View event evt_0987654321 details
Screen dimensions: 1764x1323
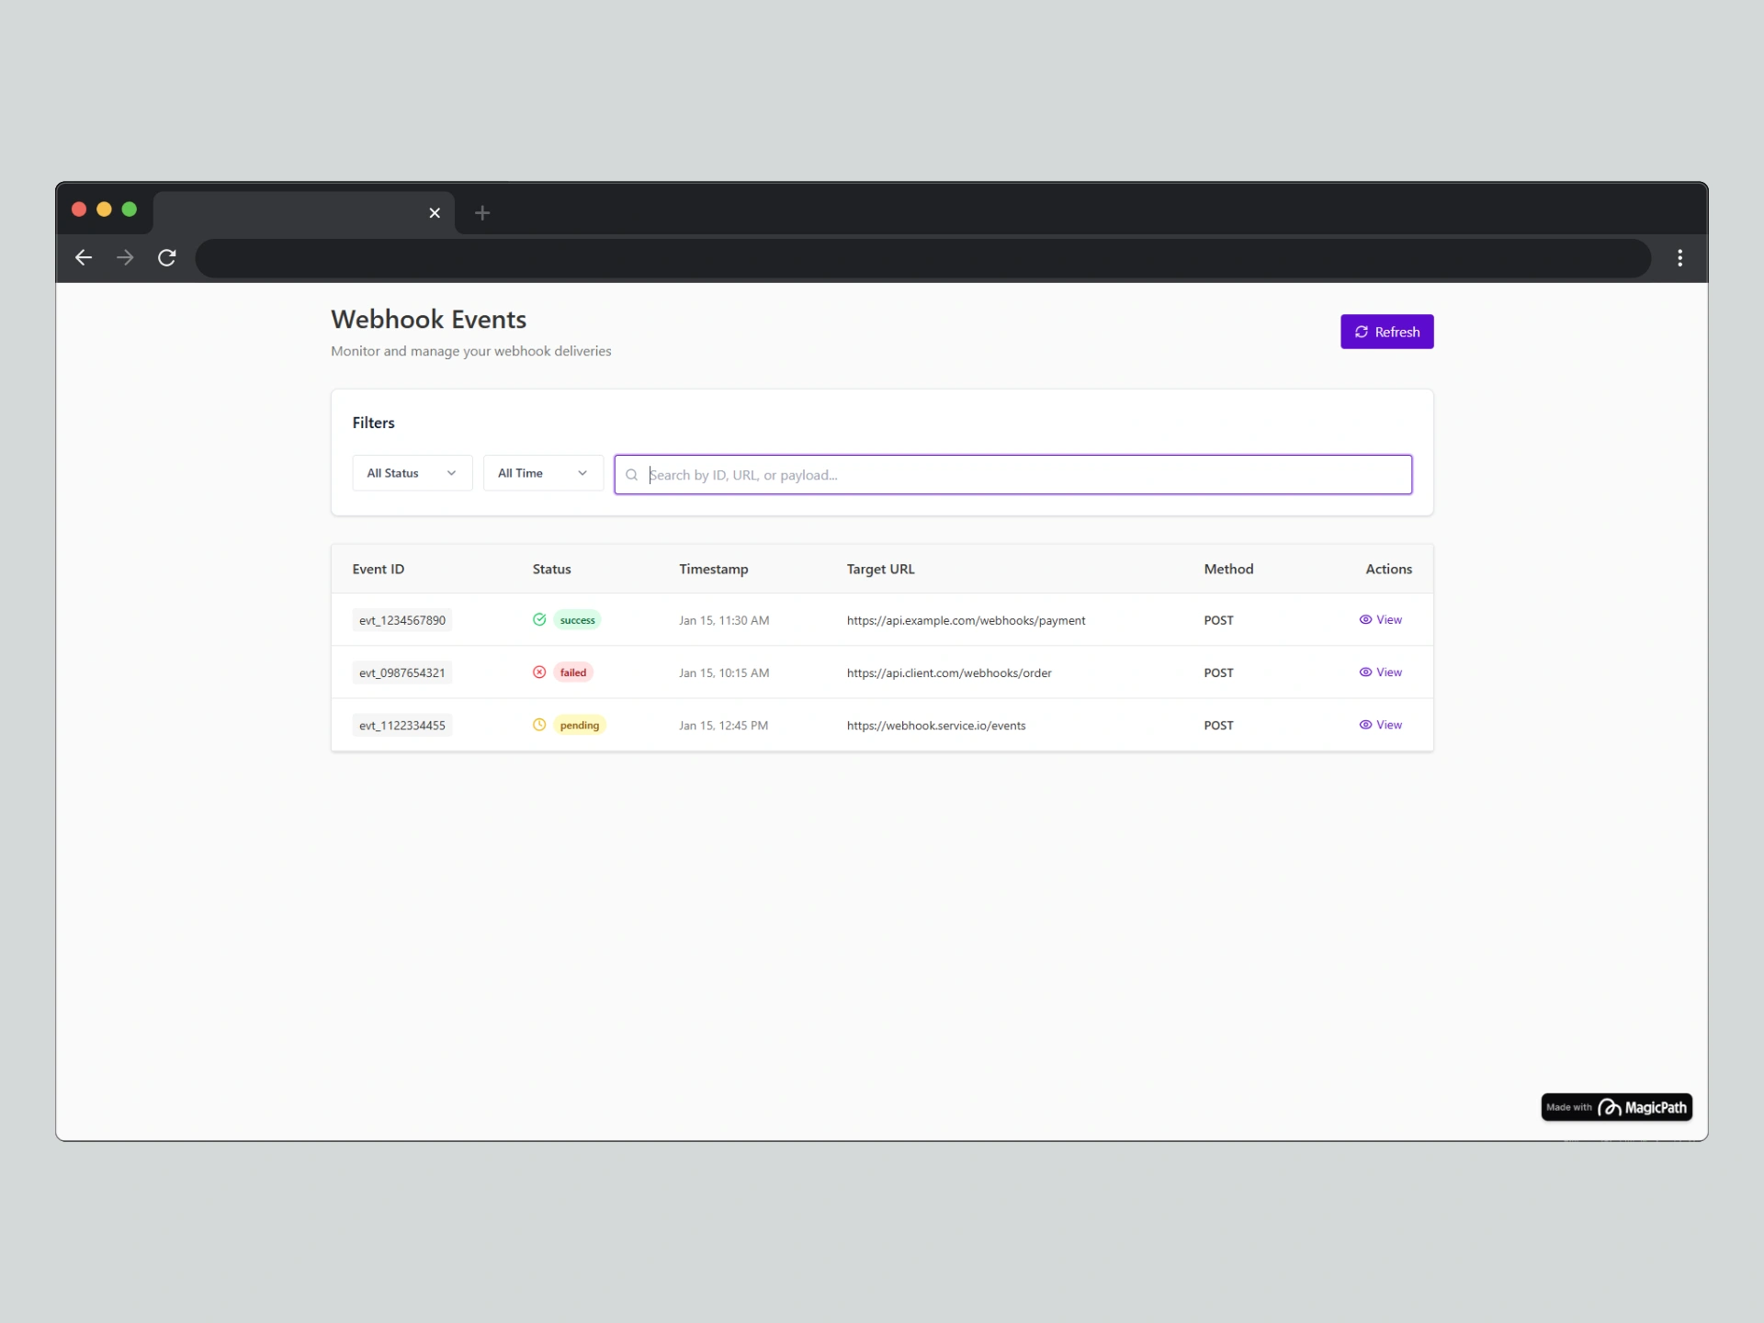coord(1380,673)
